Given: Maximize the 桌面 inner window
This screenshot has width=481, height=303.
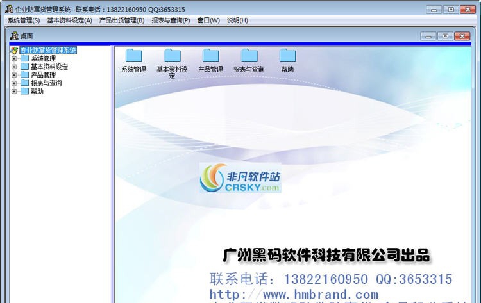Looking at the screenshot, I should (445, 36).
